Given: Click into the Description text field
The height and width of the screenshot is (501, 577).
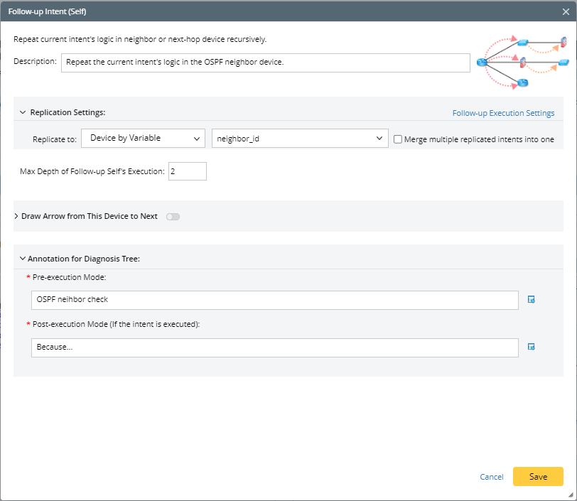Looking at the screenshot, I should [x=265, y=62].
